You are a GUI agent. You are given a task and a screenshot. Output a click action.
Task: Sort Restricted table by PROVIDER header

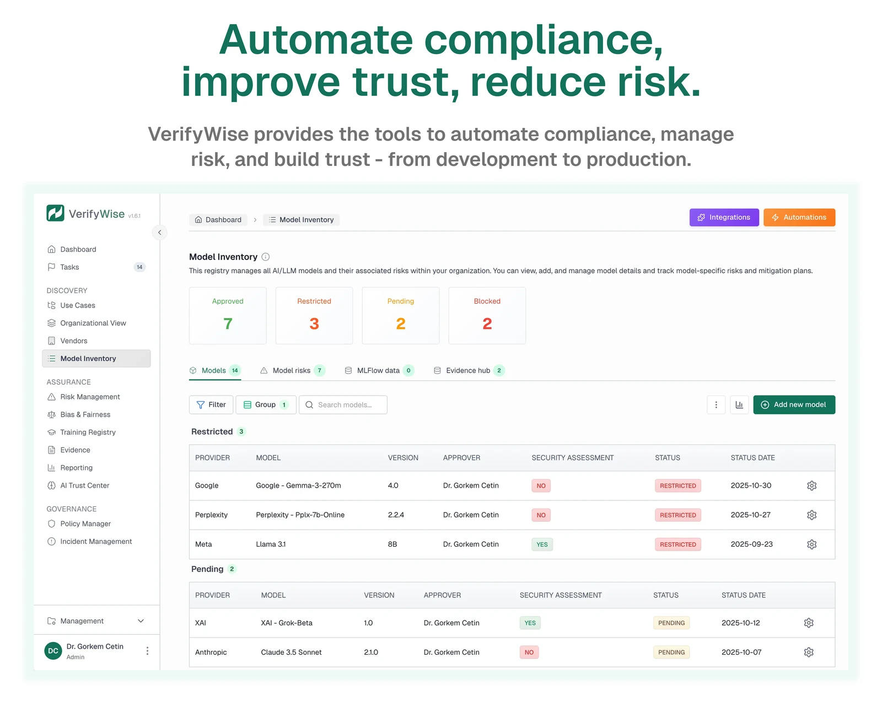point(212,458)
